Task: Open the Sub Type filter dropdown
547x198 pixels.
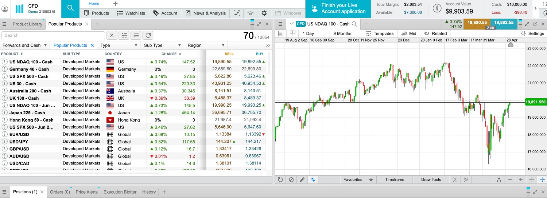Action: (163, 45)
